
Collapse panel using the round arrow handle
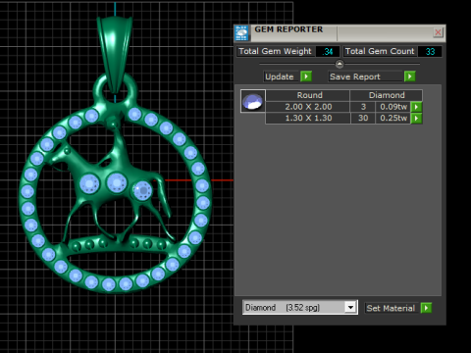click(340, 64)
